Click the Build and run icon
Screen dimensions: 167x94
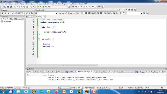tap(43, 7)
